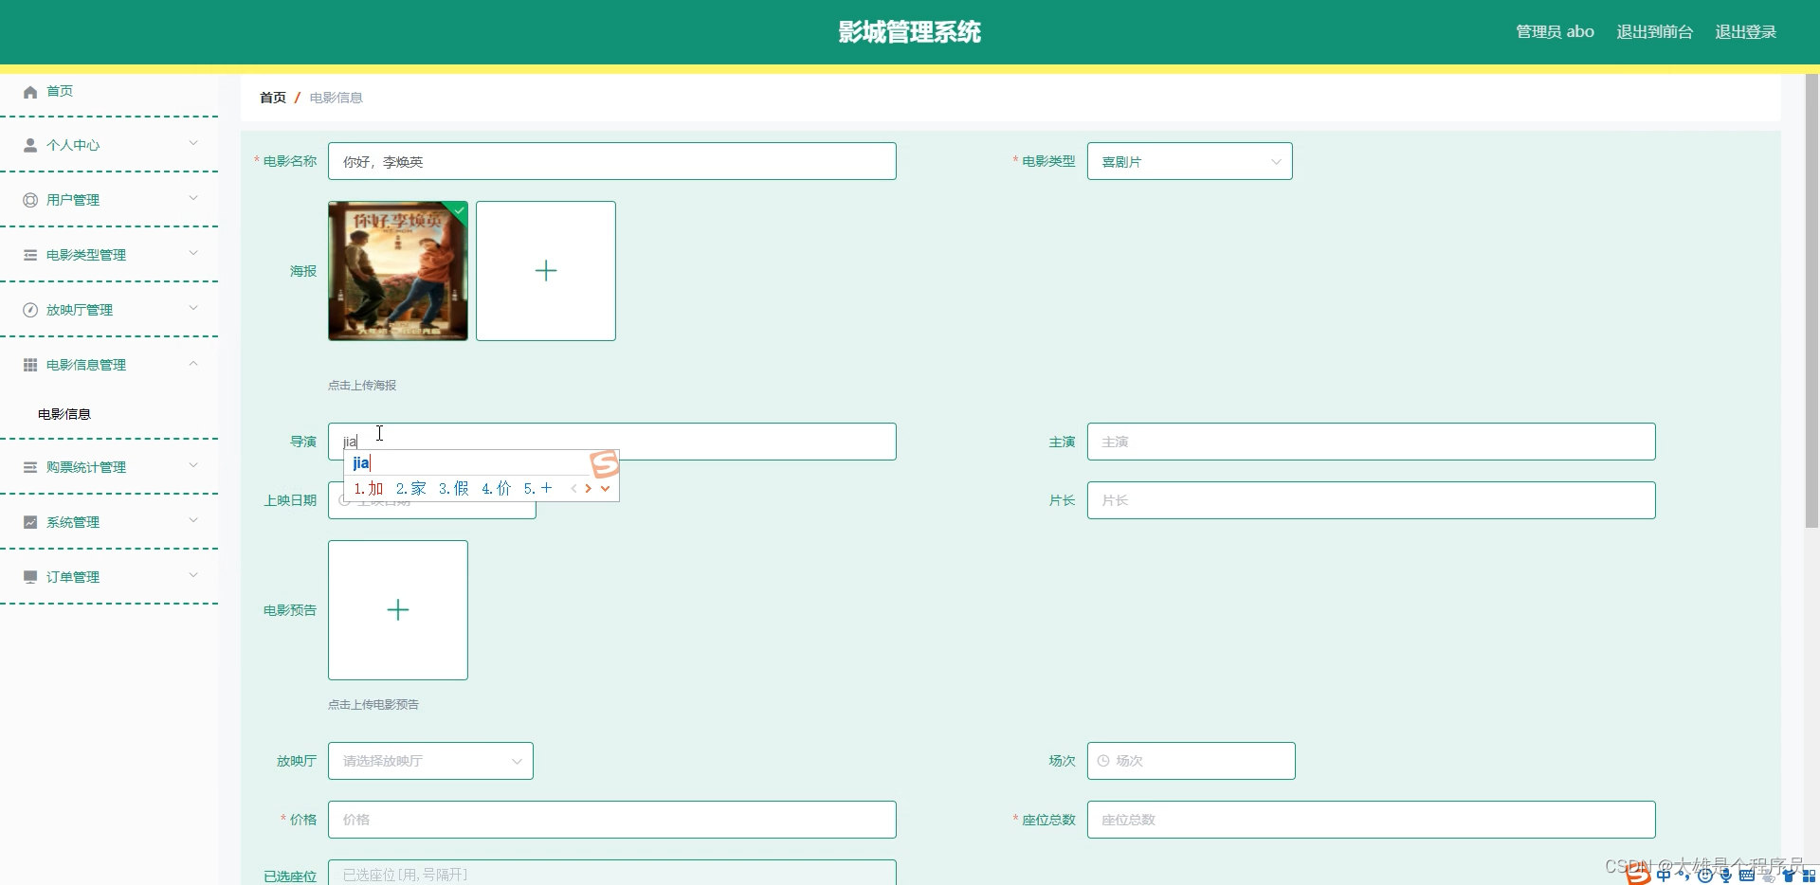
Task: Open the 订单管理 sidebar menu
Action: pos(109,577)
